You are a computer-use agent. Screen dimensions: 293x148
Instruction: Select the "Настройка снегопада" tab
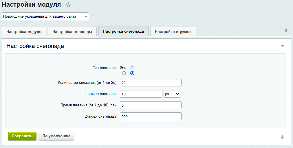click(x=123, y=31)
